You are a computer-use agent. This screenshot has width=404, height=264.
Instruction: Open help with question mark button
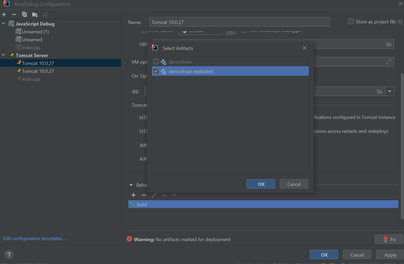point(9,255)
